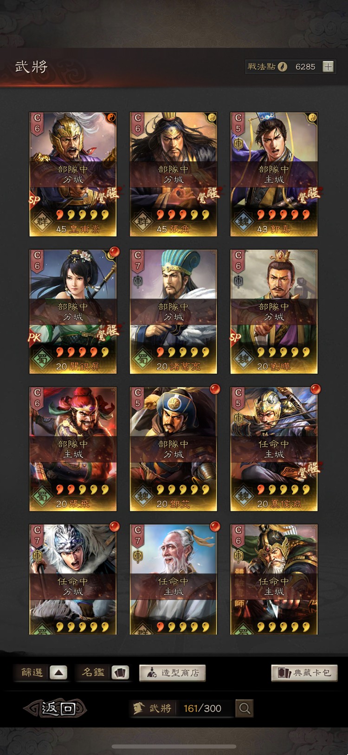Open the 關銀屏 general card

[73, 312]
